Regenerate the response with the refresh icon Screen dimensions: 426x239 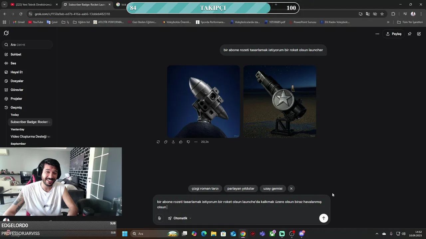click(158, 142)
